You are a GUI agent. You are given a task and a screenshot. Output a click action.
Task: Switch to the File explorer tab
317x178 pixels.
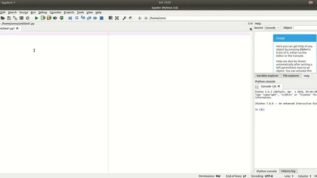291,76
